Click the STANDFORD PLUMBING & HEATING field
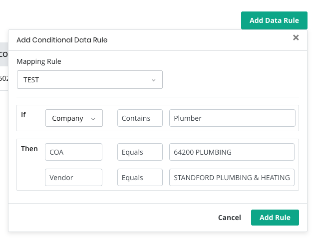 pyautogui.click(x=232, y=178)
